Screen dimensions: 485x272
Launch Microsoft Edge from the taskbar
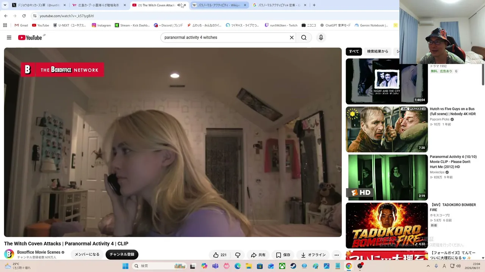click(238, 266)
